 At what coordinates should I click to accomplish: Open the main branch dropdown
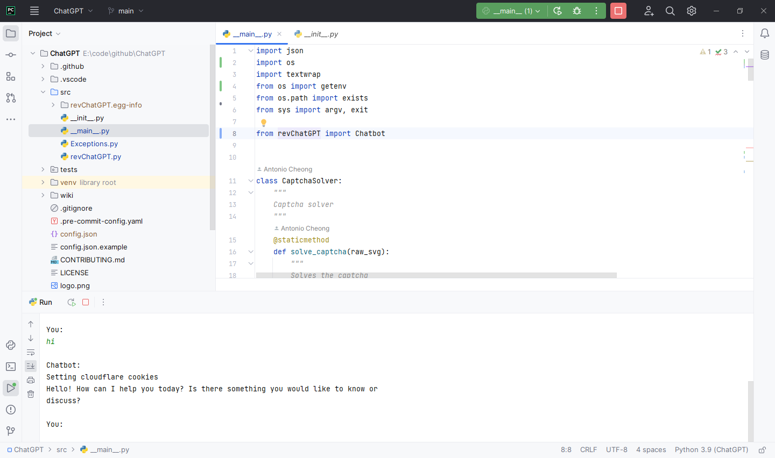[125, 11]
